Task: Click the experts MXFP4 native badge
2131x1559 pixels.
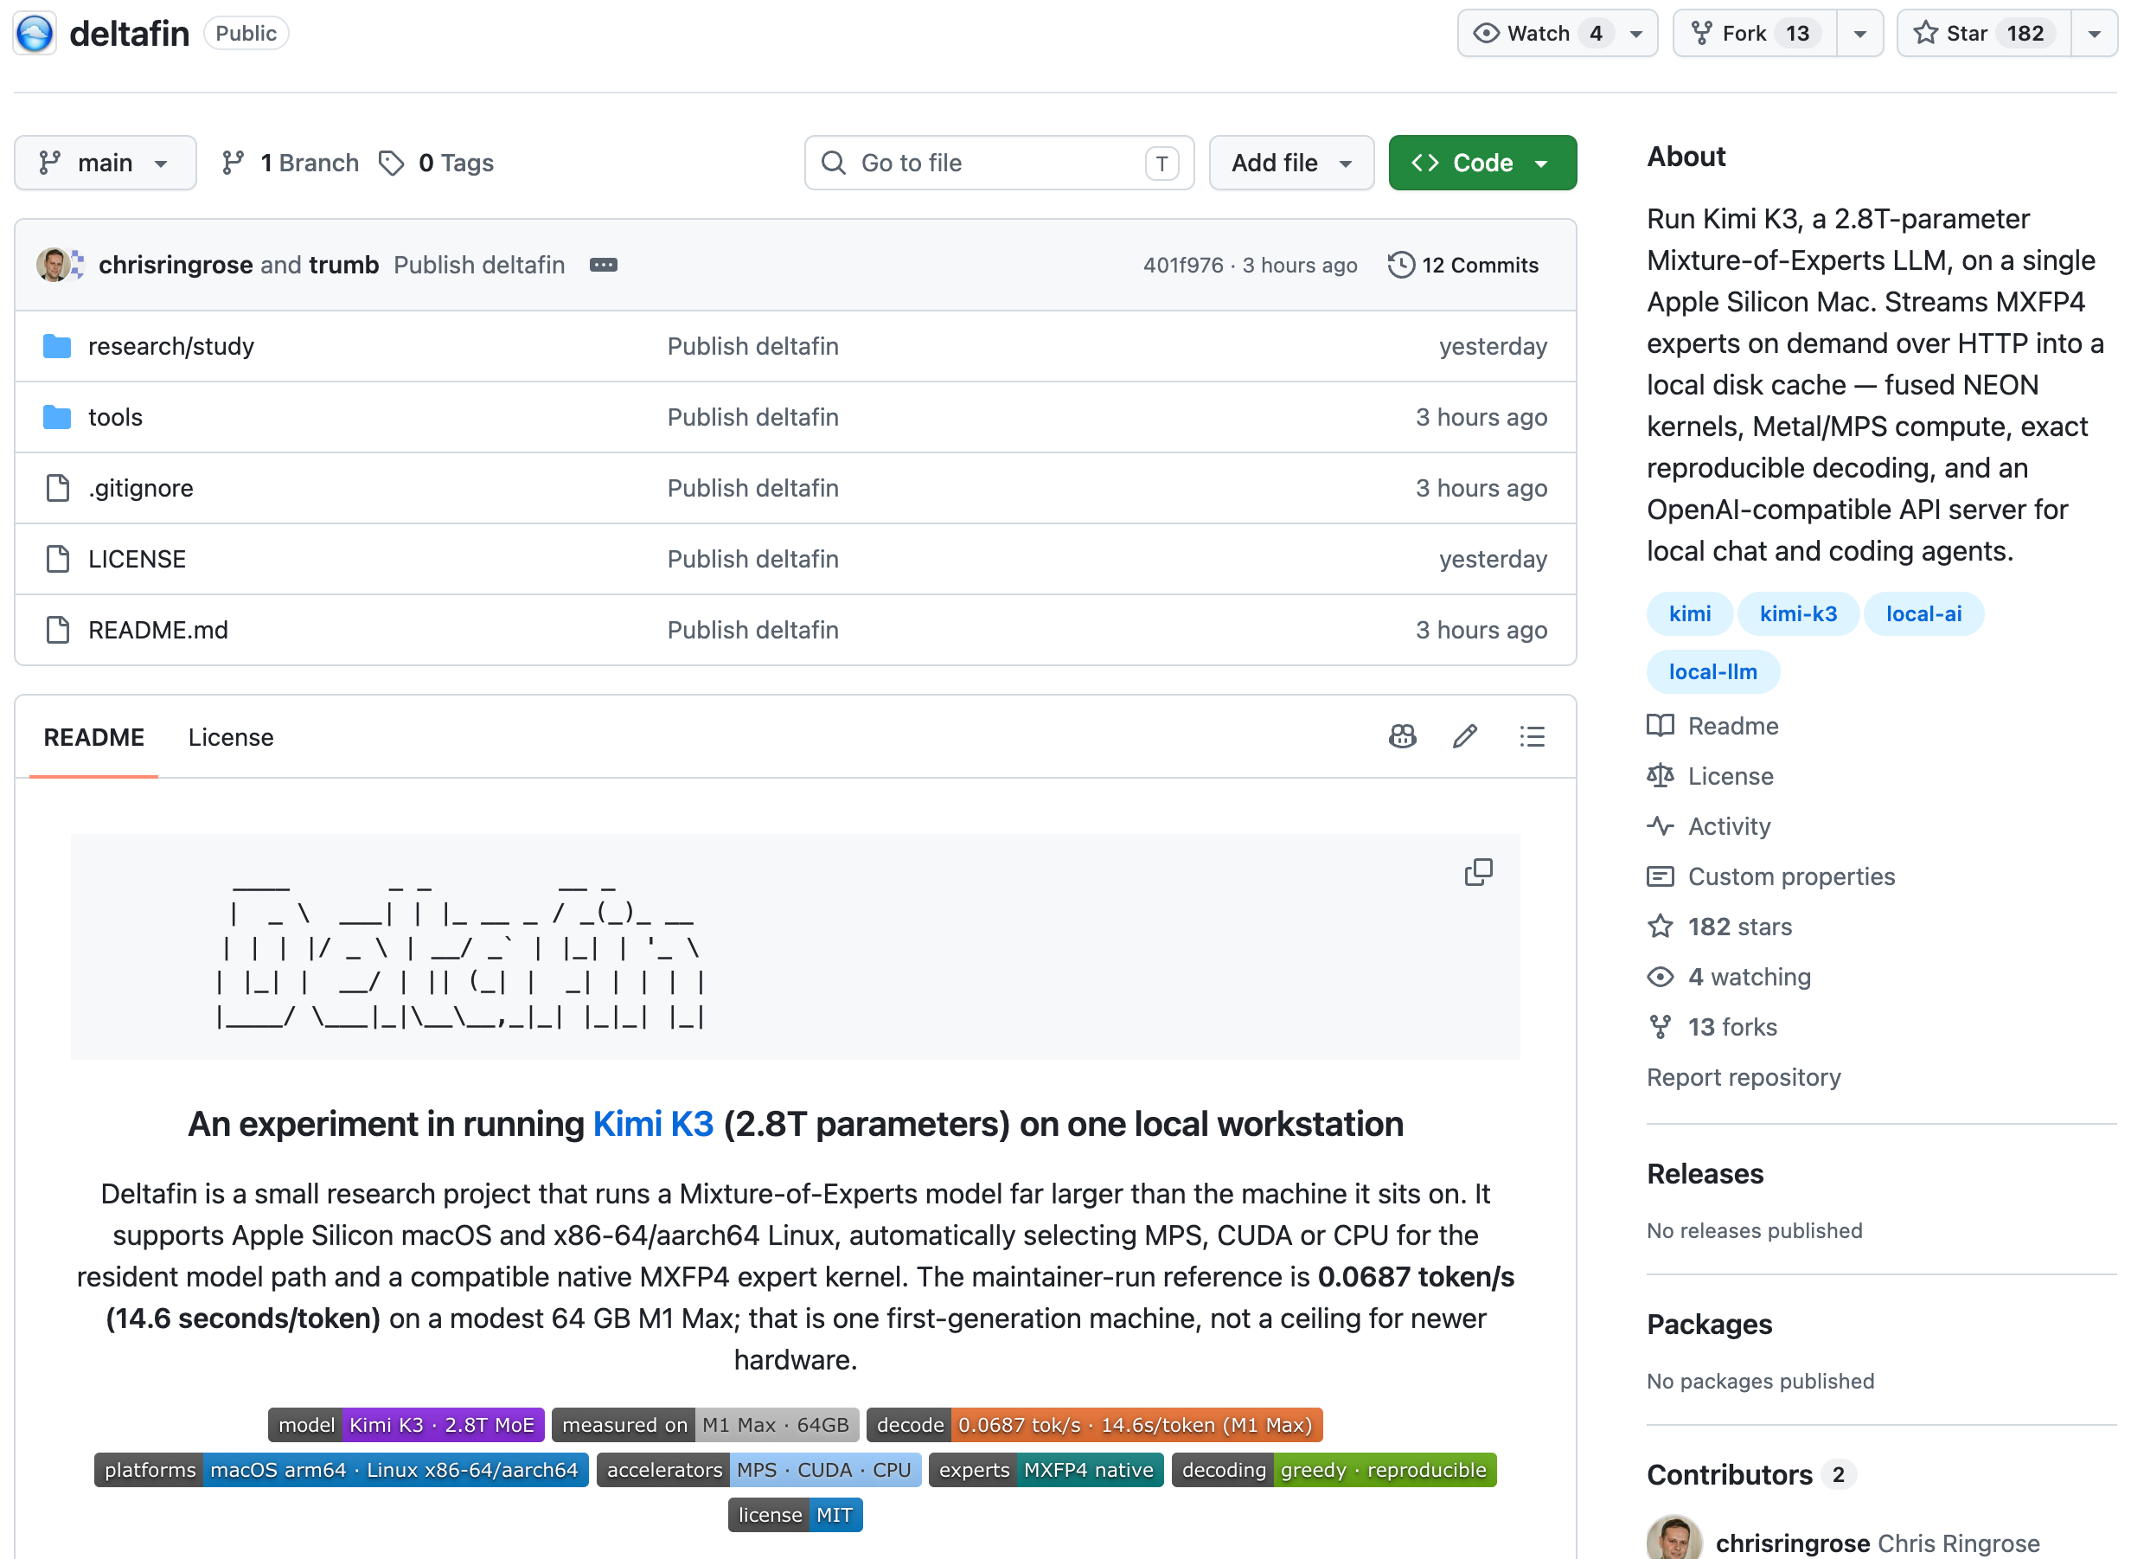Action: (1046, 1470)
